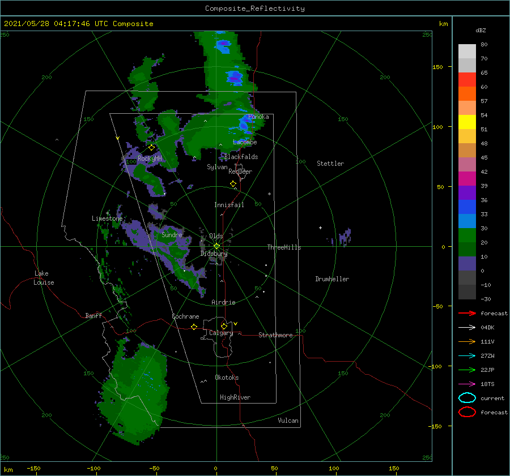Click the yellow diamond marker inside Calgary
This screenshot has width=510, height=476.
224,326
